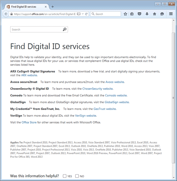The height and width of the screenshot is (181, 177).
Task: Open the ChosenSecurity website link
Action: [x=98, y=89]
